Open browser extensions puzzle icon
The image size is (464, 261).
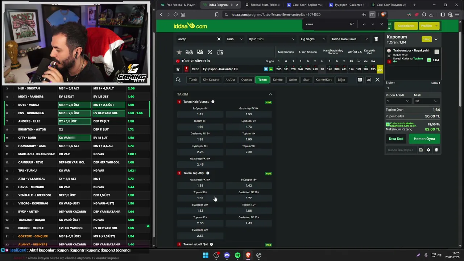tap(424, 14)
